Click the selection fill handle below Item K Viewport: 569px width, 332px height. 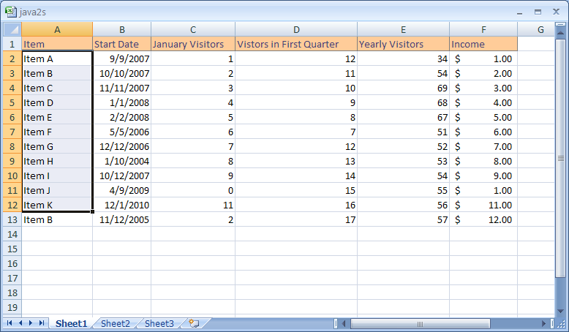pos(93,211)
